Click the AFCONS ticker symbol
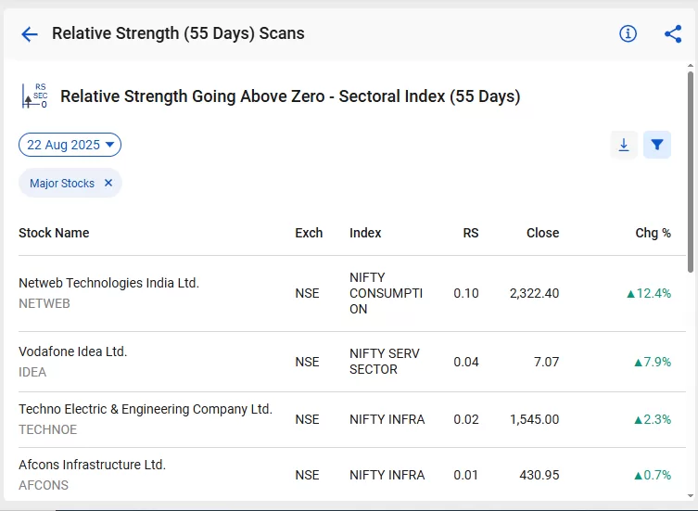Screen dimensions: 698x511 [44, 485]
